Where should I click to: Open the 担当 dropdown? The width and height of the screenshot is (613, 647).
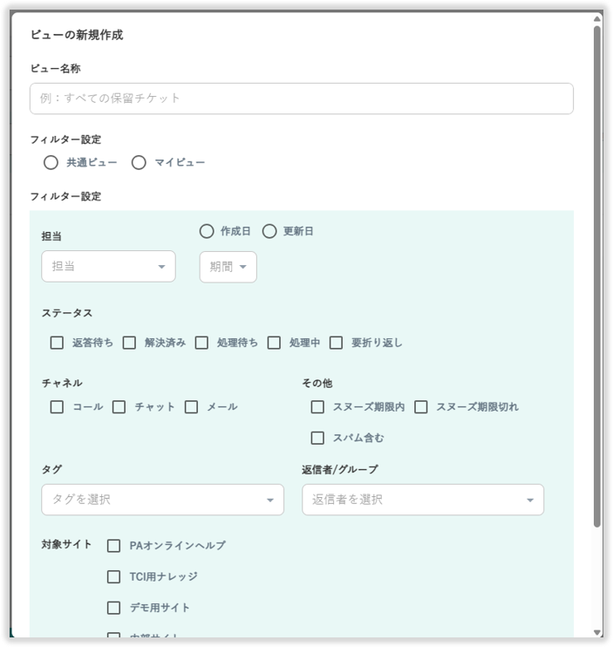point(108,267)
